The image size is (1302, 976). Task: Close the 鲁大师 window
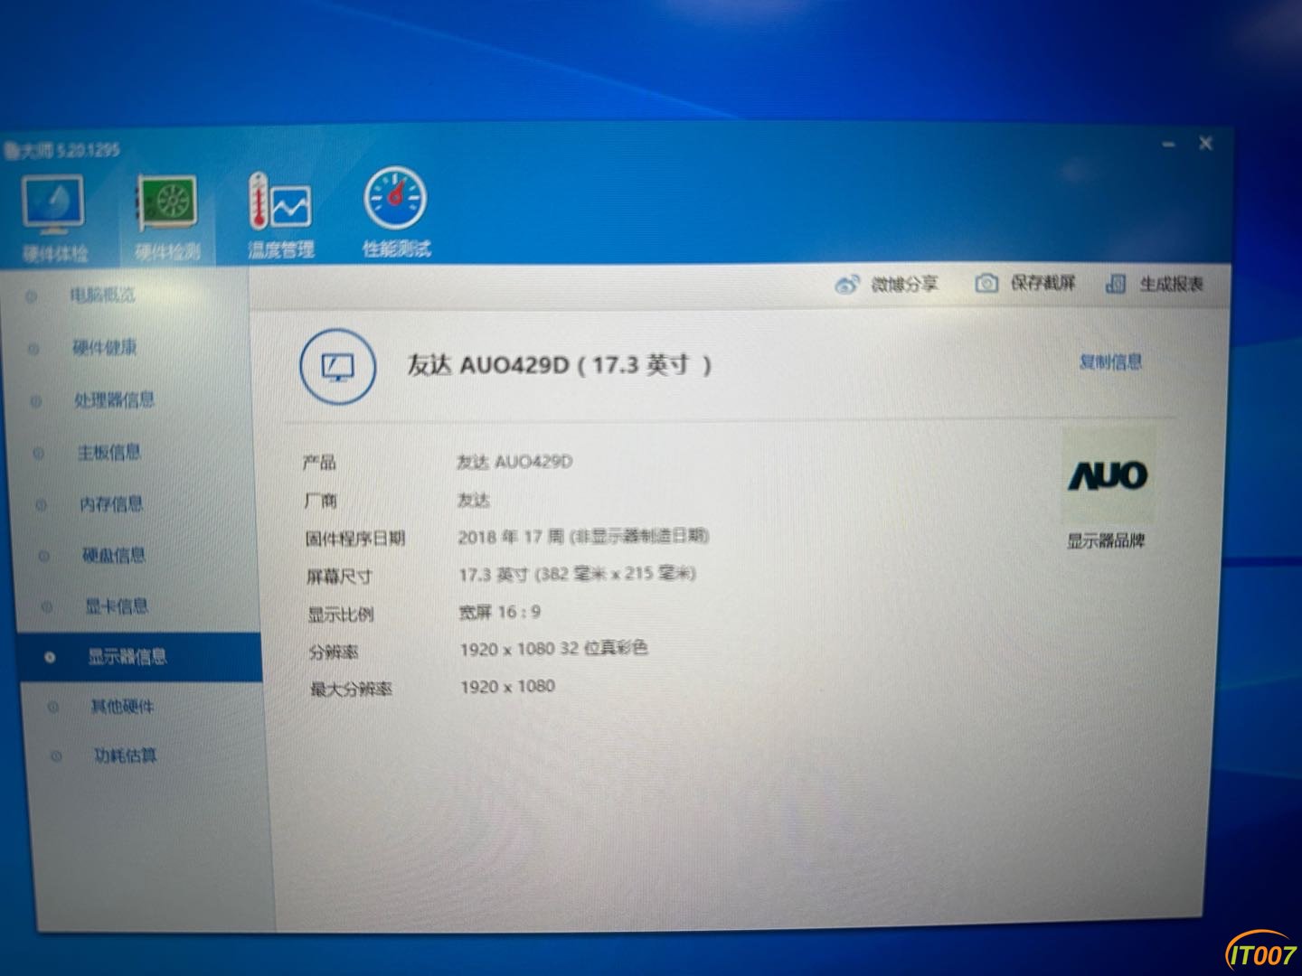click(x=1205, y=143)
